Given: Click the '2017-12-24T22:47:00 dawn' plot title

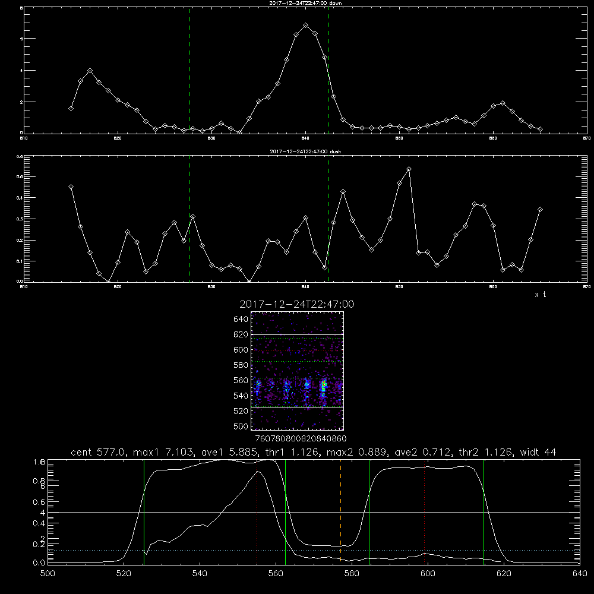Looking at the screenshot, I should tap(305, 3).
